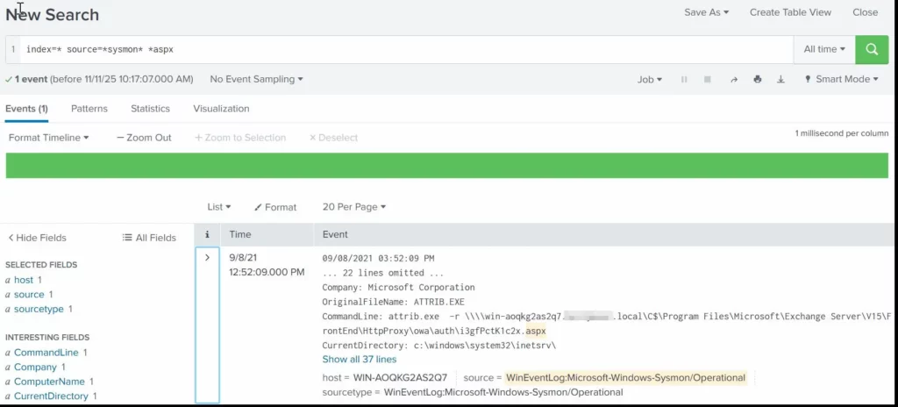Screen dimensions: 898x407
Task: Click the '1 event' job status text
Action: pyautogui.click(x=31, y=79)
